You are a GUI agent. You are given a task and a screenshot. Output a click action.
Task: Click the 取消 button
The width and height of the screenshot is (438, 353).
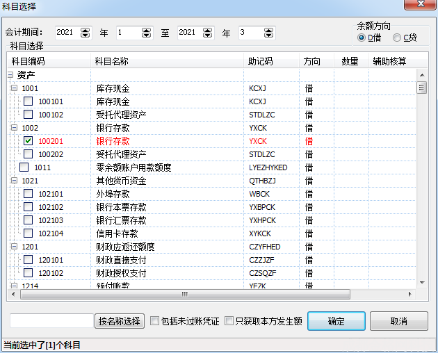(x=398, y=321)
